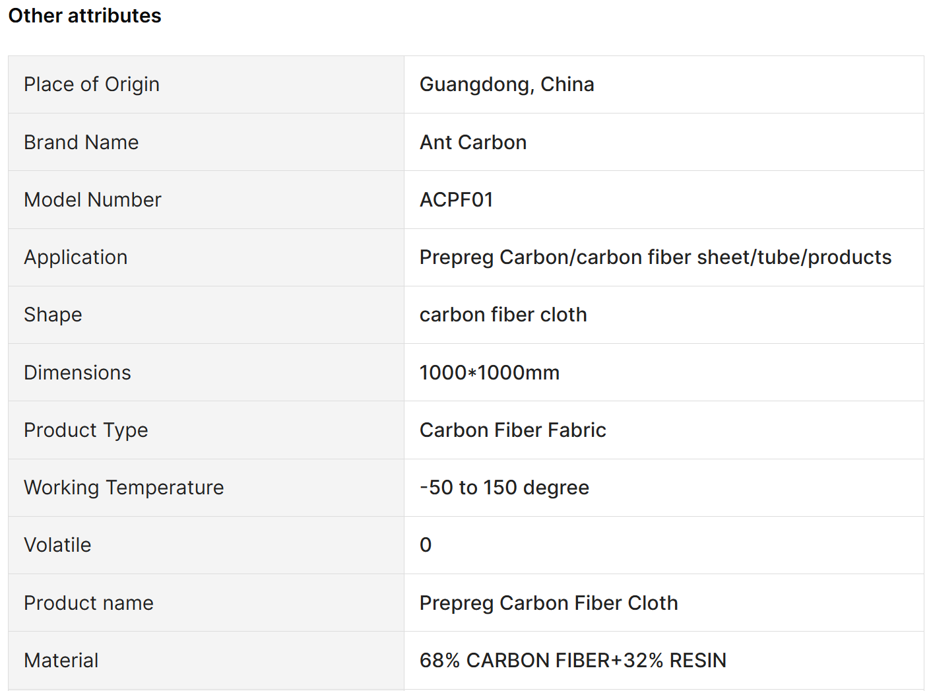Click Prepreg Carbon/carbon fiber sheet/tube/products text
Screen dimensions: 931x691
point(655,257)
